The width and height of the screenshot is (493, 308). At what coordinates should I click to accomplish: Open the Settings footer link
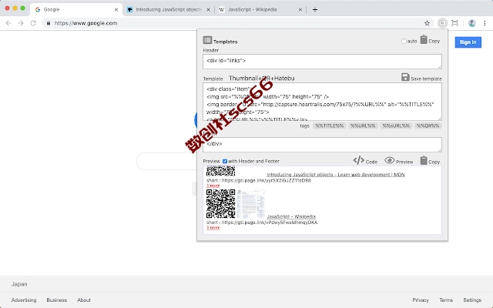click(472, 300)
